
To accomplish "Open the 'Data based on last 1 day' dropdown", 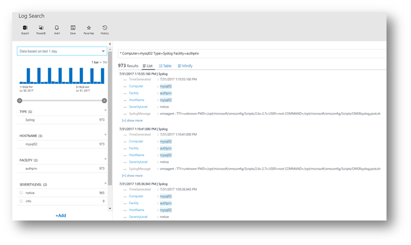I will pos(62,51).
